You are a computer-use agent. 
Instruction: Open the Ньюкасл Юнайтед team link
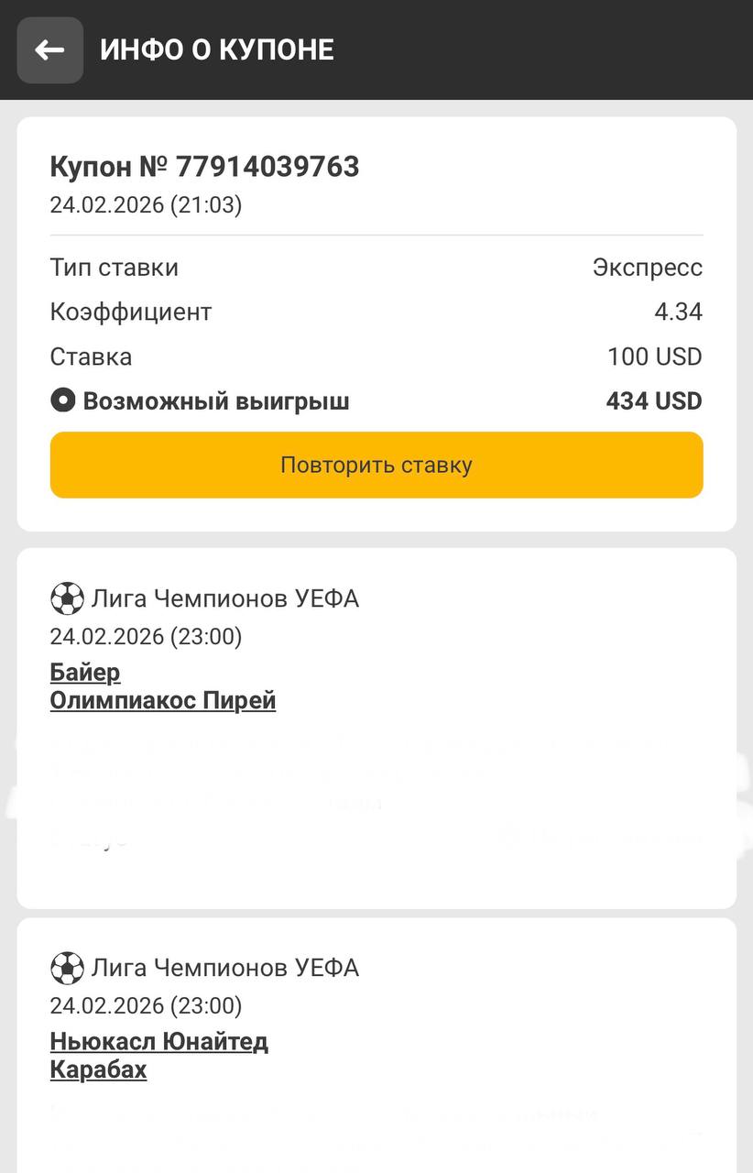[x=159, y=1042]
